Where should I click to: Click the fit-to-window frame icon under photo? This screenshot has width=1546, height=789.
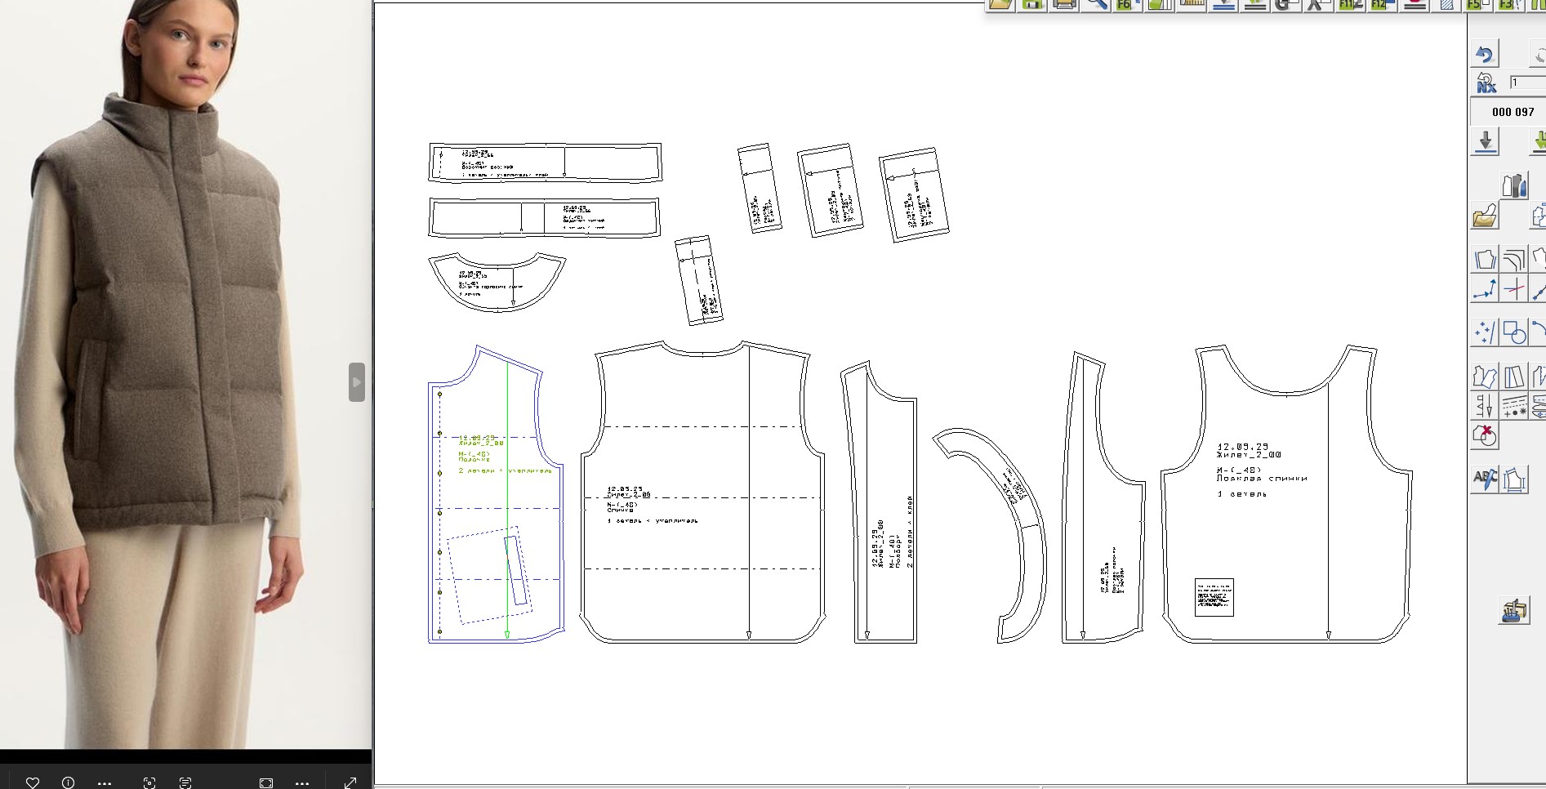point(266,782)
